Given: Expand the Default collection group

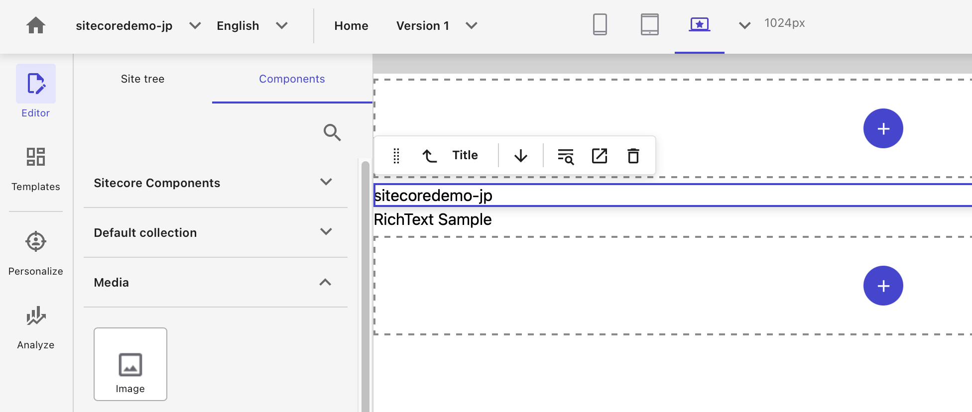Looking at the screenshot, I should pyautogui.click(x=216, y=232).
